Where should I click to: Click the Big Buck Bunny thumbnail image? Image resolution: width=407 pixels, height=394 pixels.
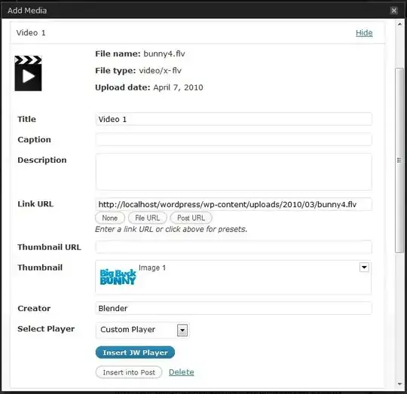click(x=118, y=277)
